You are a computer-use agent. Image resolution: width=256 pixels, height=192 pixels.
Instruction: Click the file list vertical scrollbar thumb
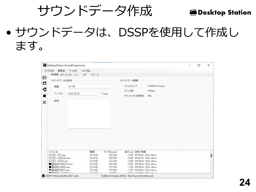coord(211,155)
